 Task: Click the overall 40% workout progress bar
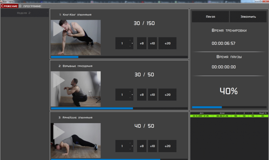coord(229,107)
